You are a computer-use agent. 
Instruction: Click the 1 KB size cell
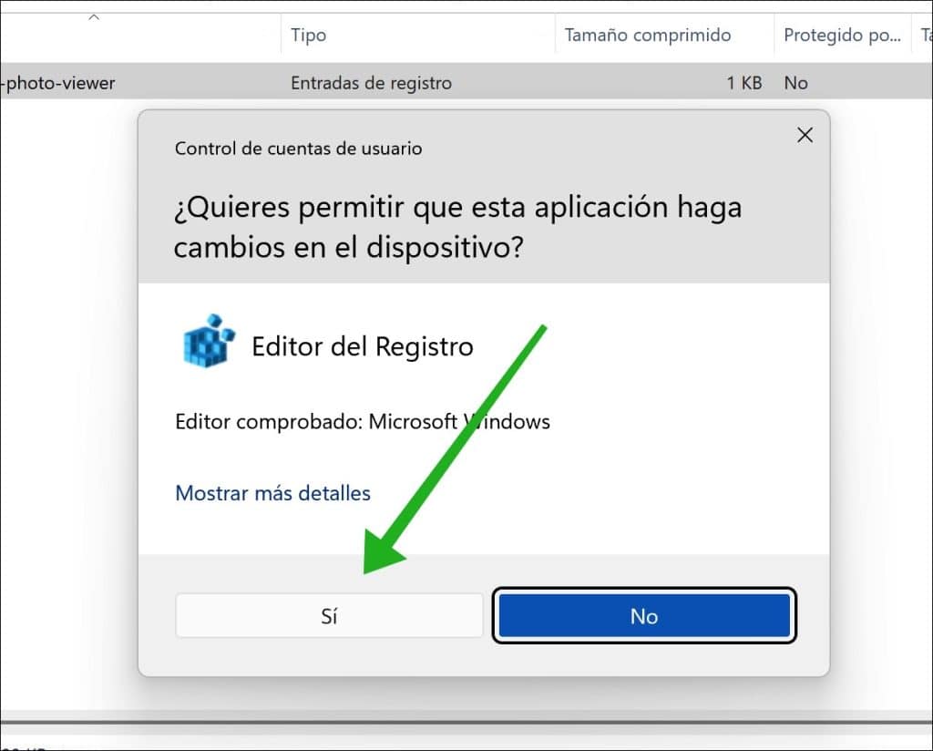click(743, 83)
